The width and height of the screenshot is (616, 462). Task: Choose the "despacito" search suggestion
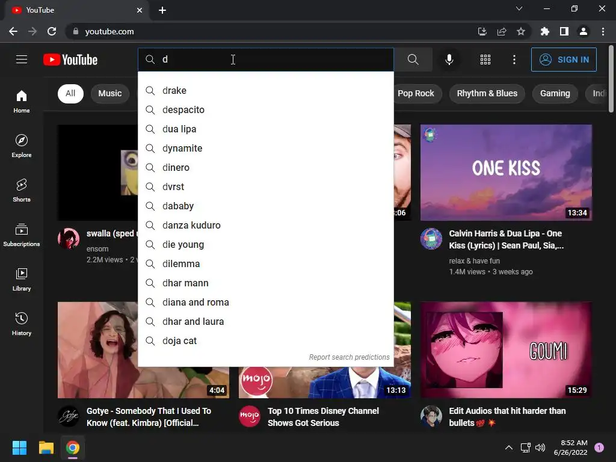(x=266, y=109)
